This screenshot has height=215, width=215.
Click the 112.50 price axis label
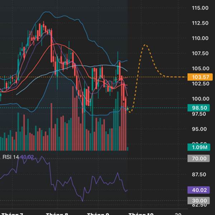click(200, 23)
